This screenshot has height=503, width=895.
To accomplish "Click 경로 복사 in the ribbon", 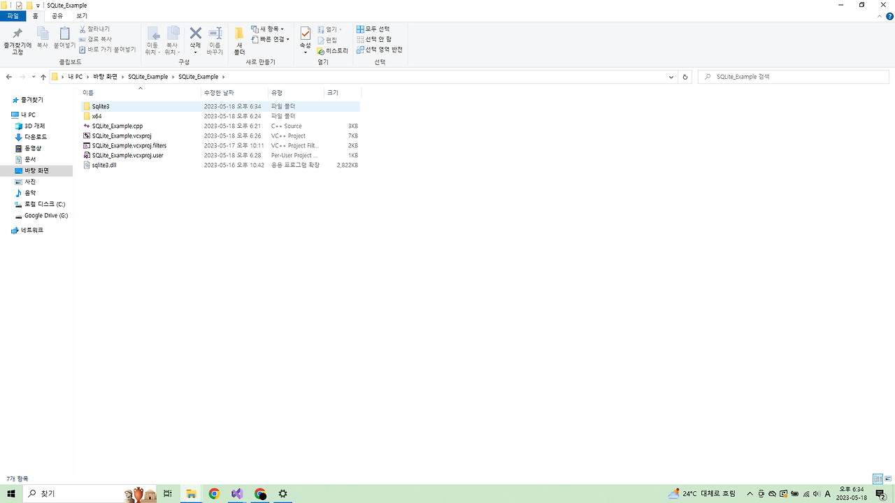I will pyautogui.click(x=95, y=39).
